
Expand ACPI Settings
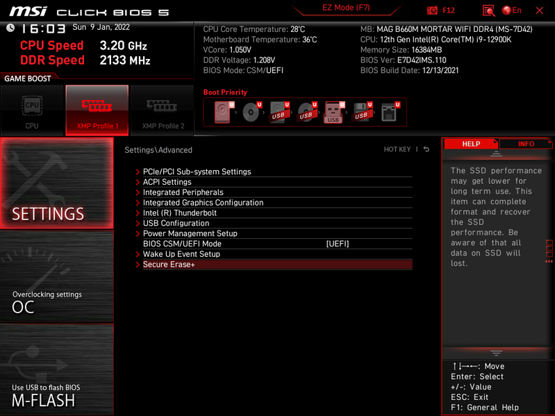coord(274,182)
